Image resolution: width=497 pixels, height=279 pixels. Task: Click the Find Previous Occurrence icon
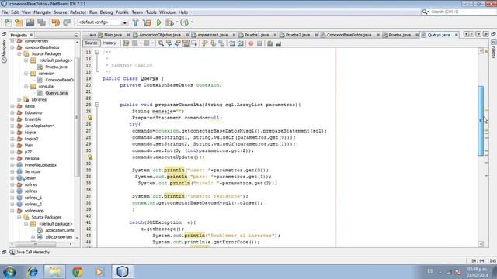pyautogui.click(x=169, y=43)
